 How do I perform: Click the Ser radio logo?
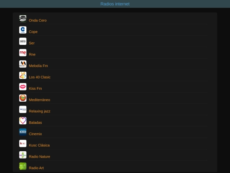pos(23,41)
